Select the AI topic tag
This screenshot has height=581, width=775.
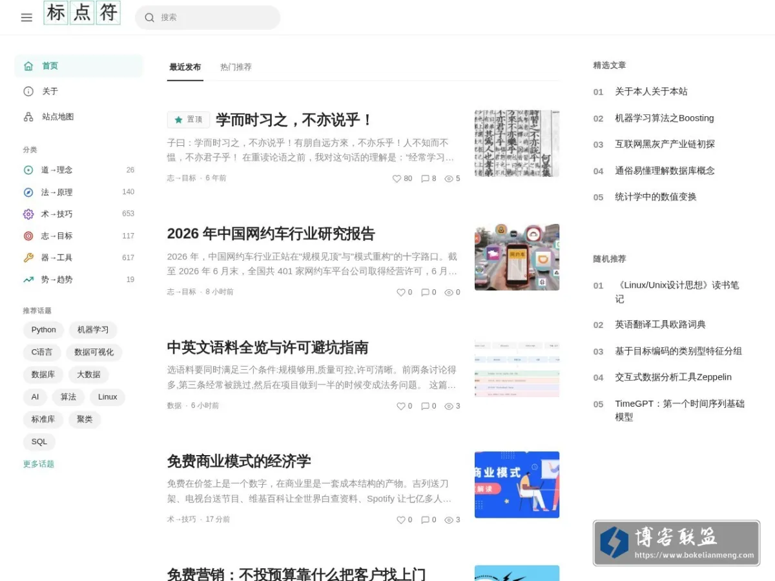[35, 397]
